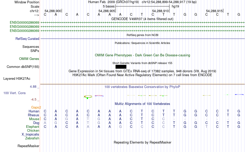Image resolution: width=245 pixels, height=152 pixels.
Task: Click RefSeq genes from NCBI title
Action: pos(143,35)
